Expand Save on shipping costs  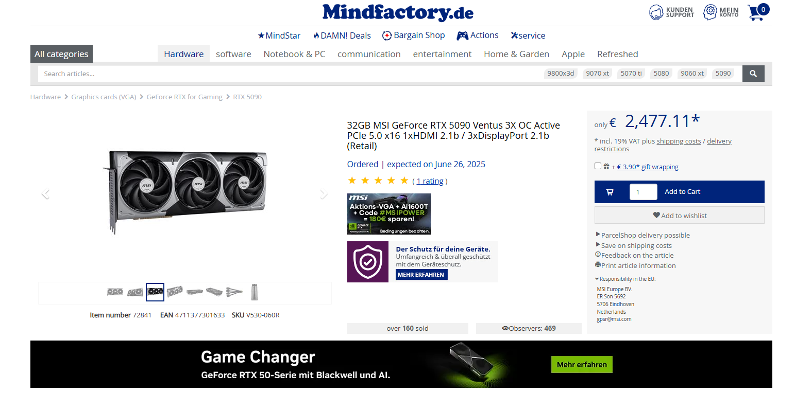(634, 245)
